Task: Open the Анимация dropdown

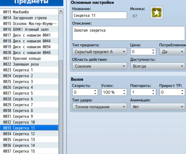Action: coord(158,107)
